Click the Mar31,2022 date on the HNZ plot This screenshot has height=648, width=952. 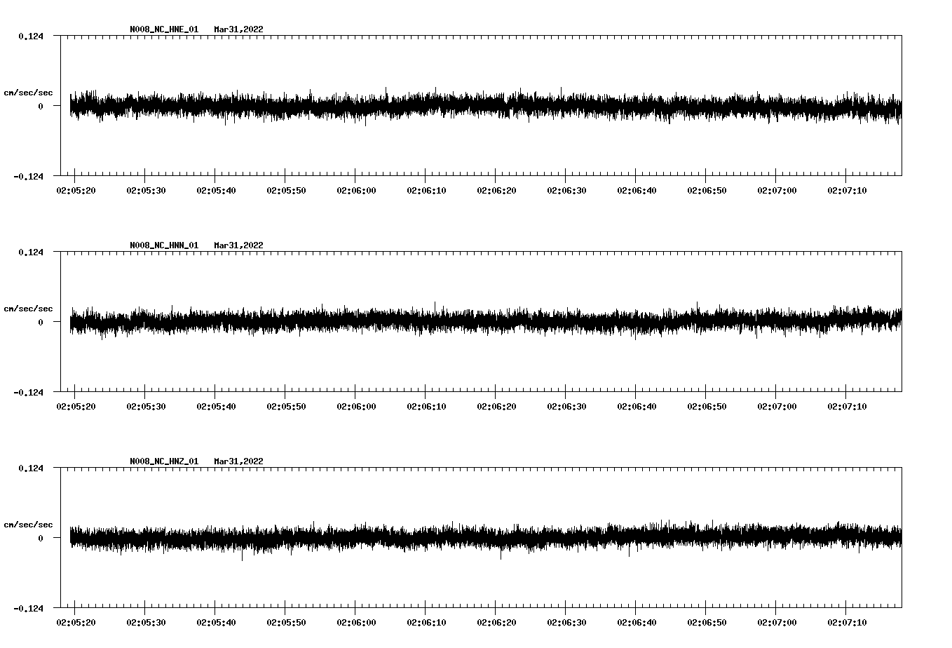point(238,461)
